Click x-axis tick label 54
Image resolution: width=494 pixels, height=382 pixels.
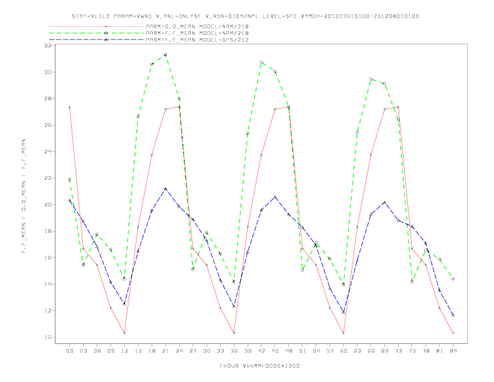(316, 351)
